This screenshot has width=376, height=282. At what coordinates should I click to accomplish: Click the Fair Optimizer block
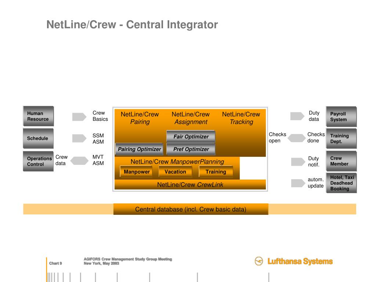point(191,137)
